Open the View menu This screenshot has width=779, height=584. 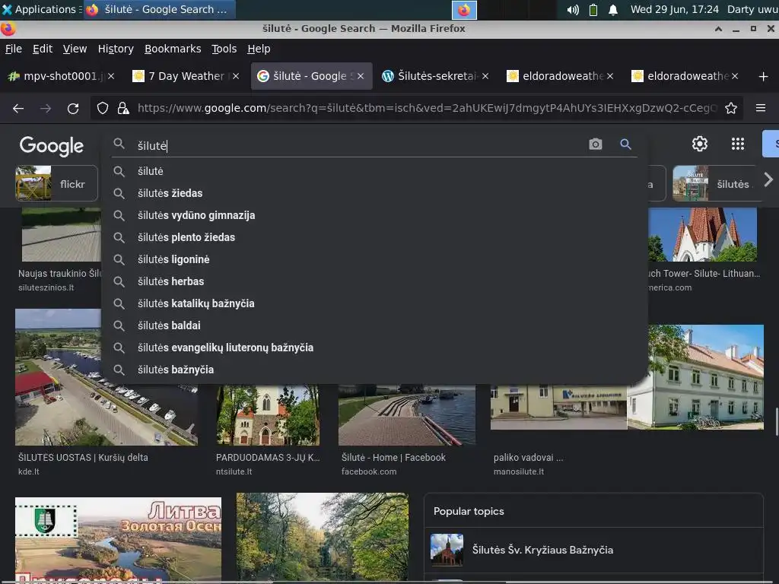(x=75, y=49)
